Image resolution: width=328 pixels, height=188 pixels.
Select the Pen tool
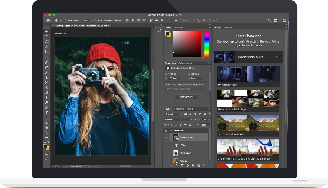point(46,107)
